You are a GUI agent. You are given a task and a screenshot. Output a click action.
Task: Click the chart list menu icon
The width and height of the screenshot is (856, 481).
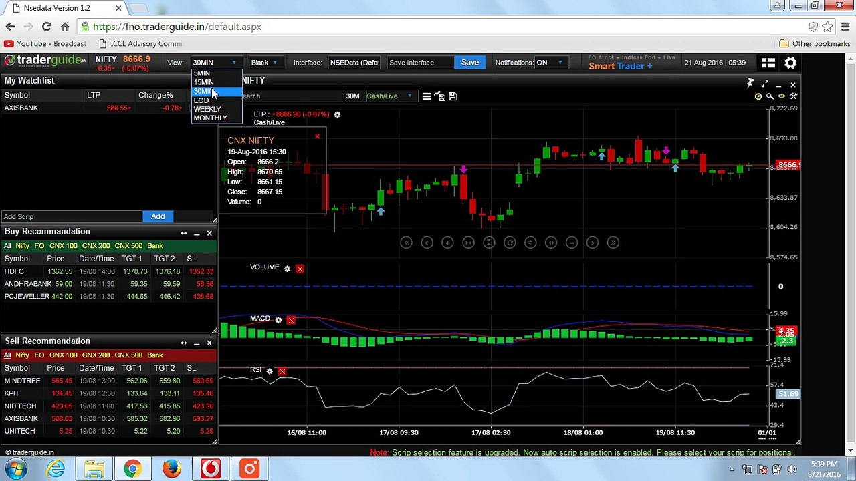pos(426,96)
